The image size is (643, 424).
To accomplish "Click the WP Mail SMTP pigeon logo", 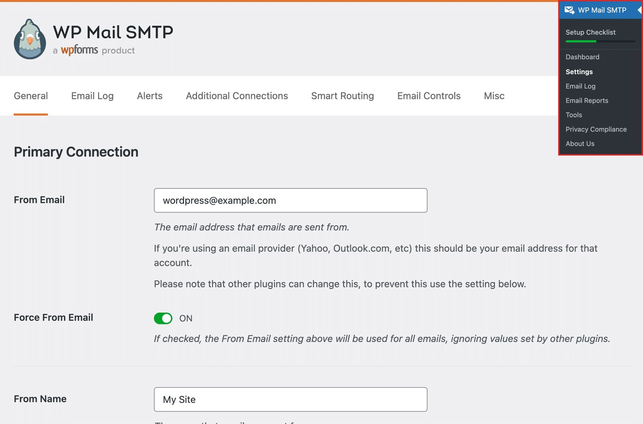I will coord(30,39).
